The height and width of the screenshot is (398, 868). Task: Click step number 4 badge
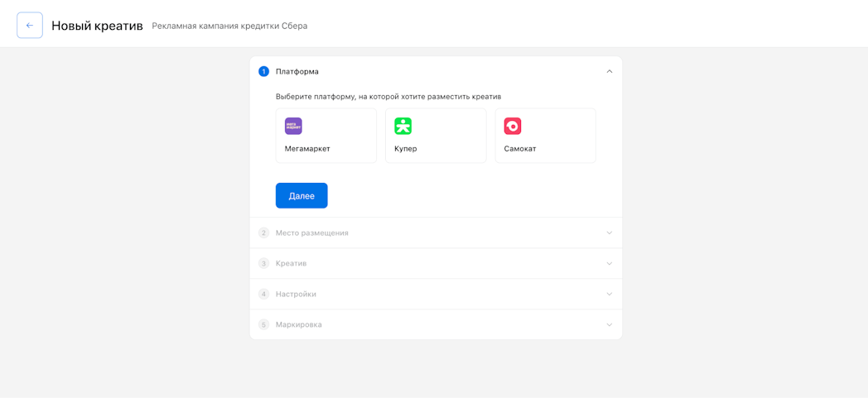tap(264, 294)
